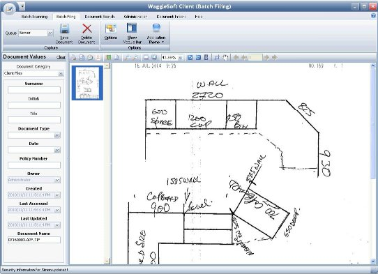Open the Document Type combo box
This screenshot has height=274, width=378.
(x=34, y=135)
